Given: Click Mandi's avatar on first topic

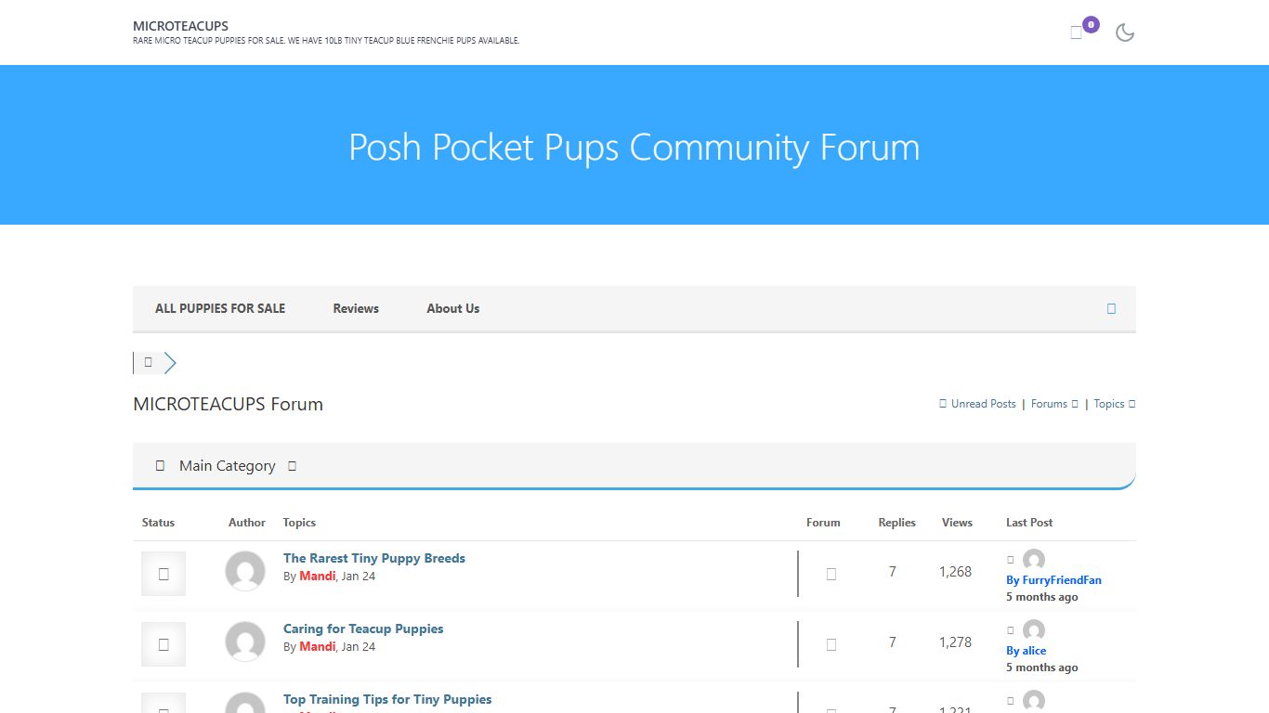Looking at the screenshot, I should pyautogui.click(x=245, y=571).
